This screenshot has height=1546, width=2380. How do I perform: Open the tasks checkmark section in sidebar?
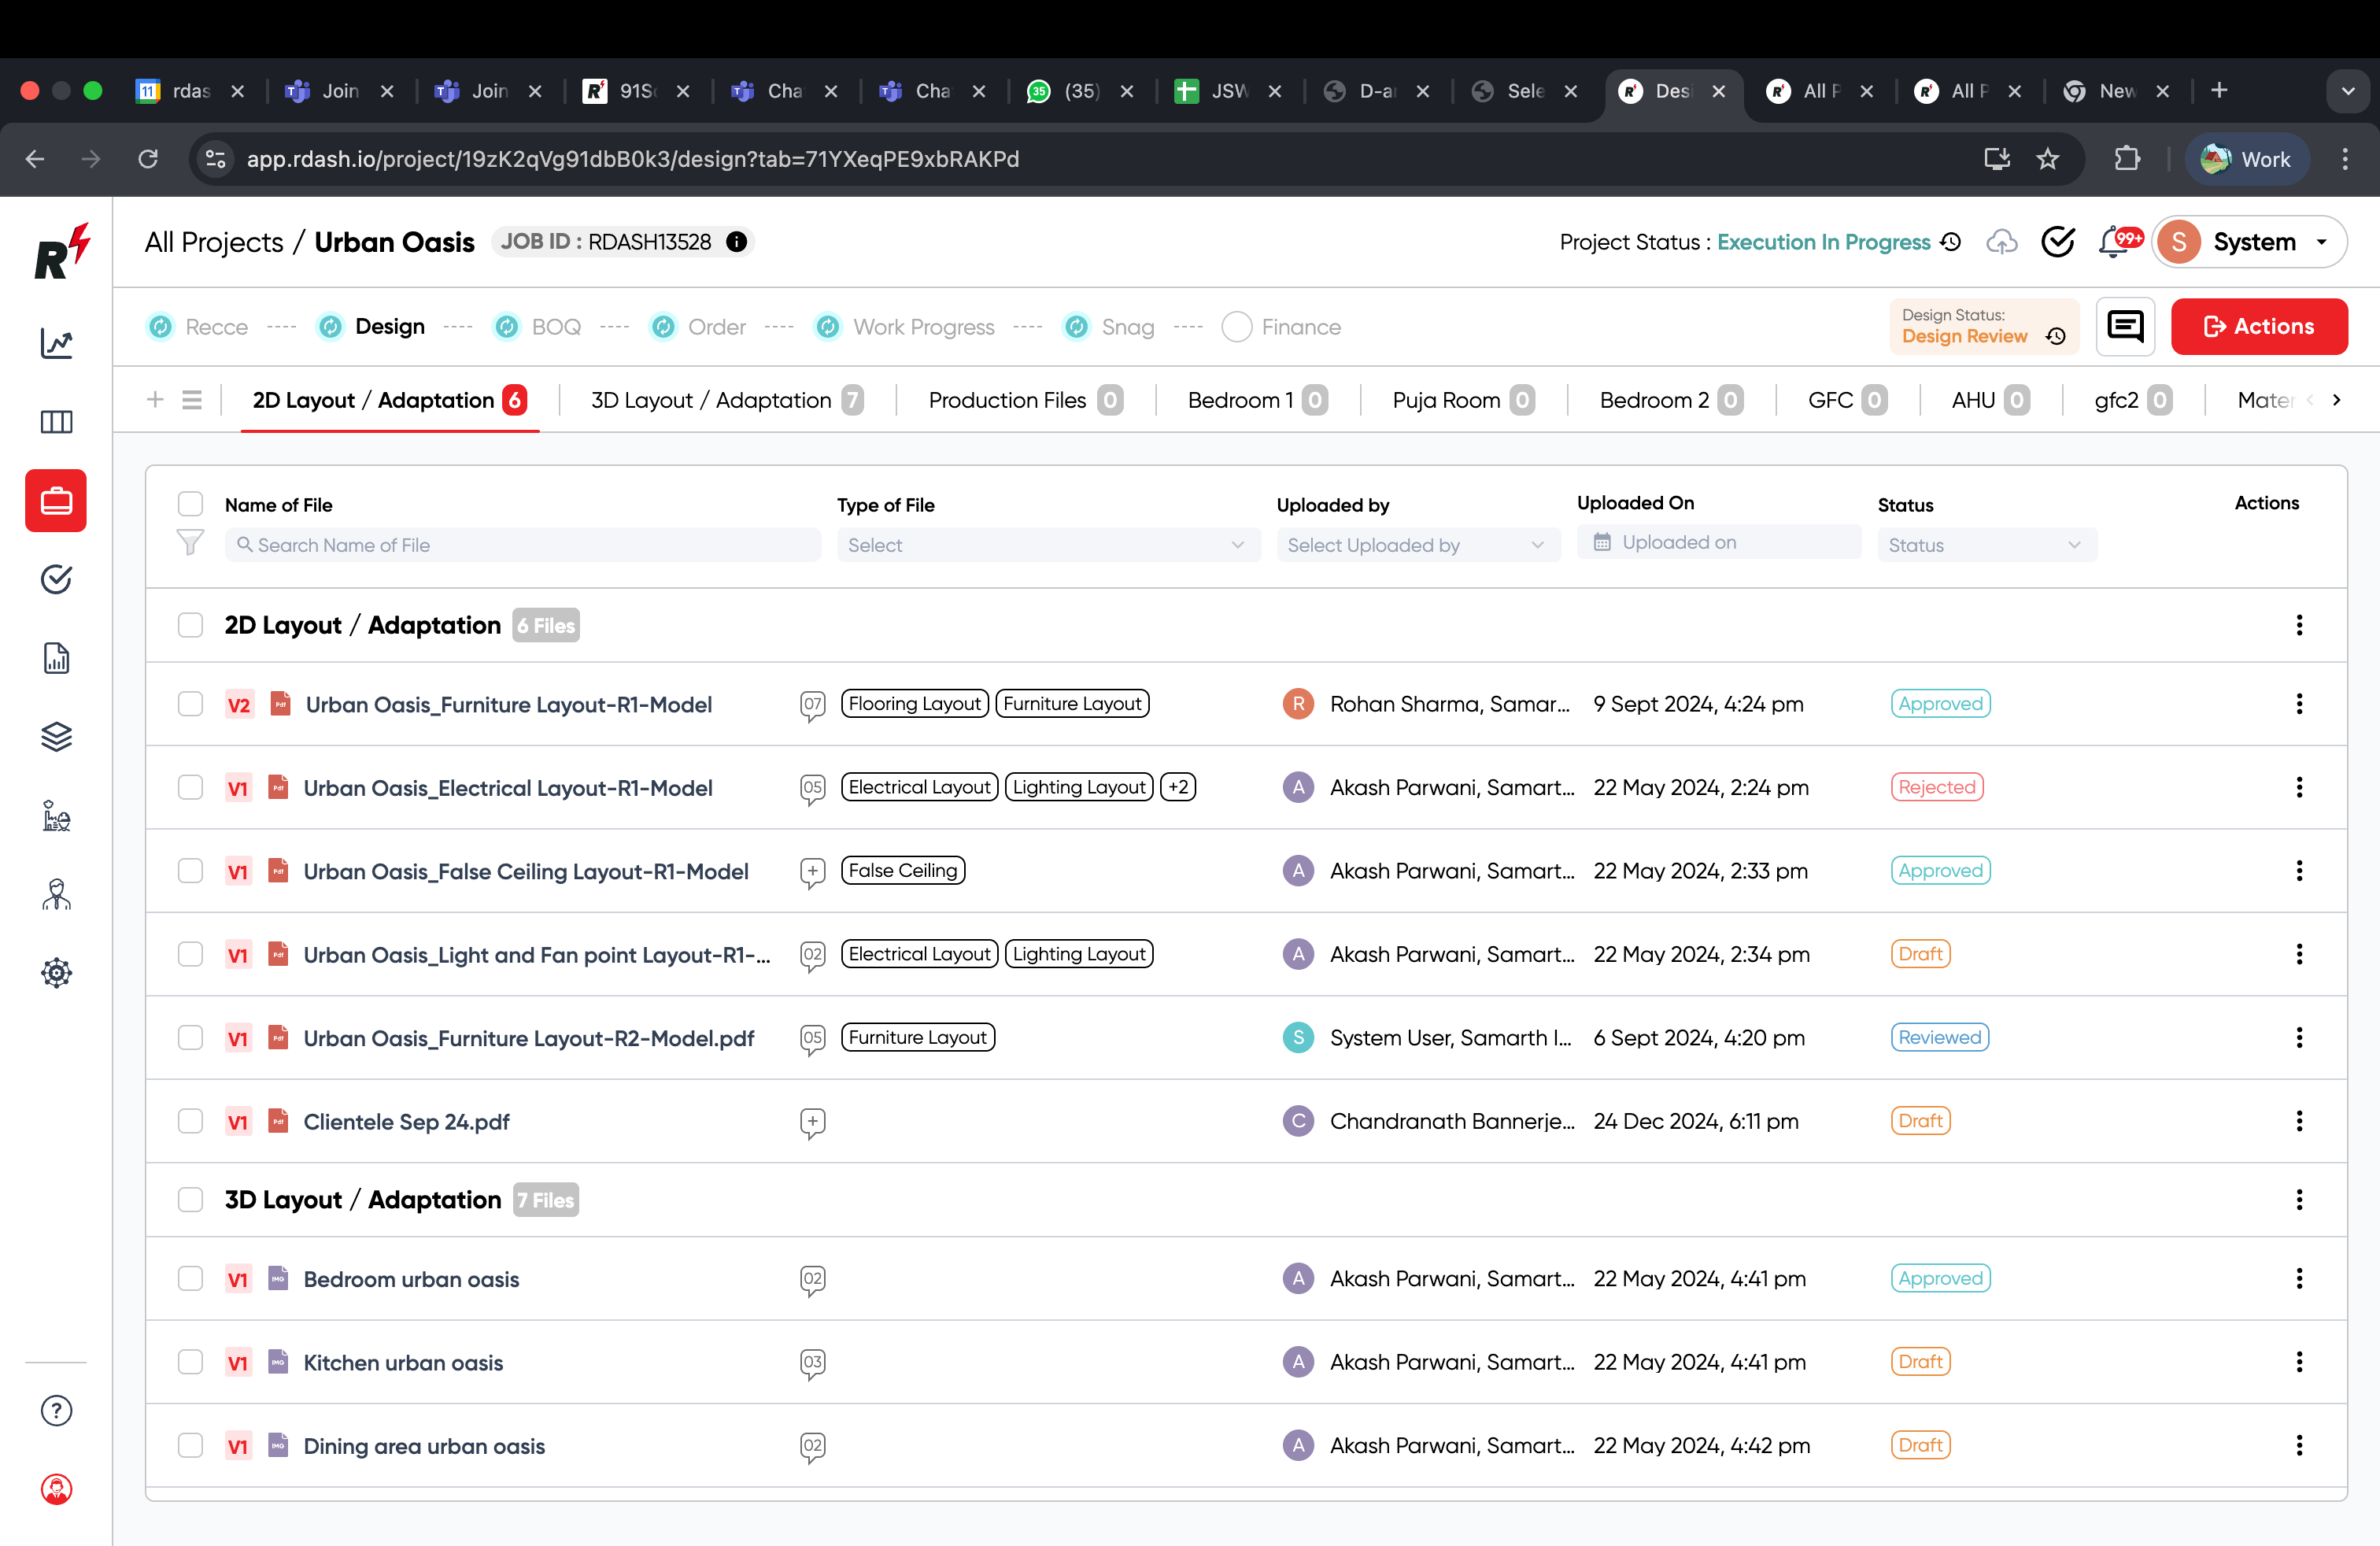pos(56,579)
